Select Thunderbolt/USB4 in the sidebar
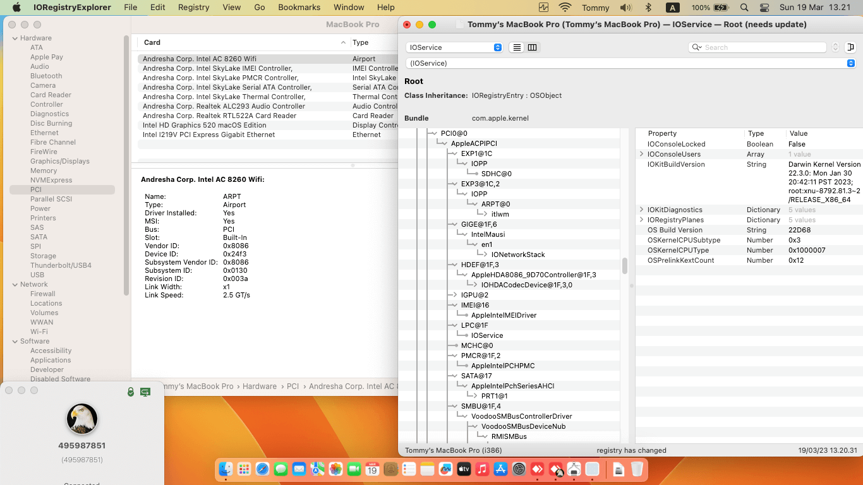Viewport: 863px width, 485px height. coord(61,265)
